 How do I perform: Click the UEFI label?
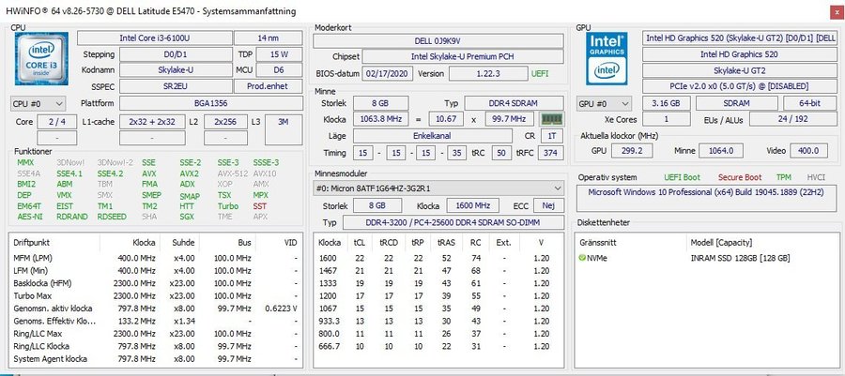[540, 74]
